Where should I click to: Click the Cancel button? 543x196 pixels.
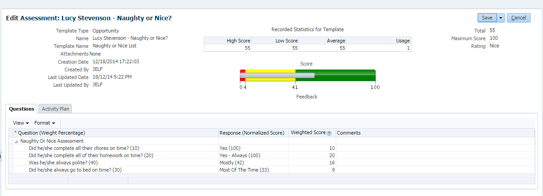tap(519, 18)
